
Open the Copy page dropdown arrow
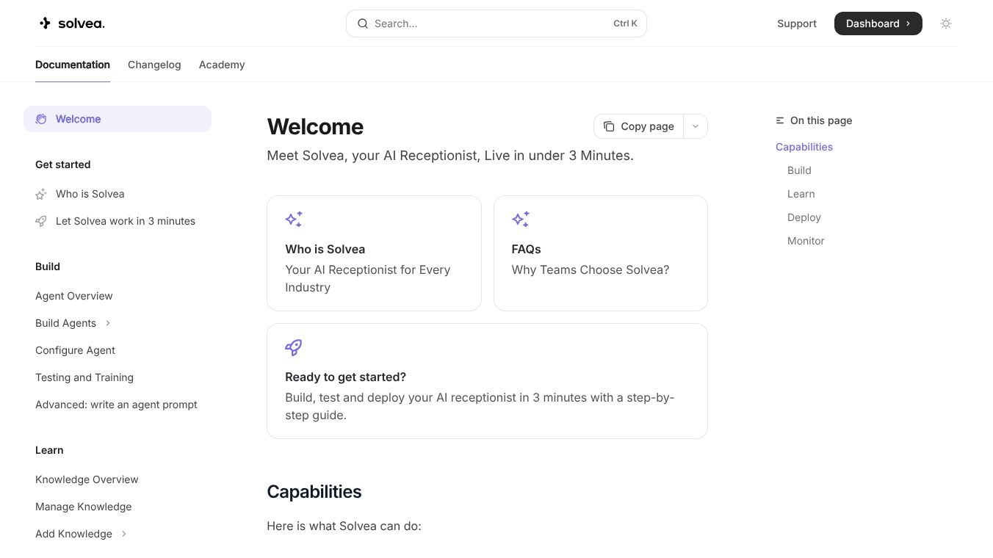[x=696, y=126]
